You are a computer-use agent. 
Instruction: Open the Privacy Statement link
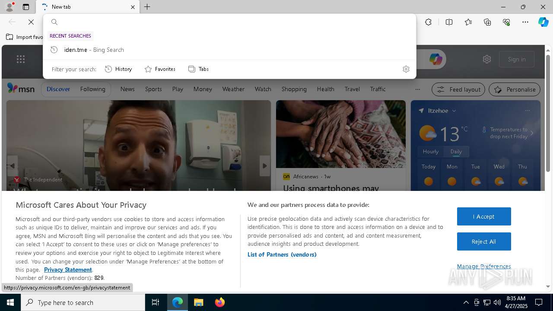(68, 270)
